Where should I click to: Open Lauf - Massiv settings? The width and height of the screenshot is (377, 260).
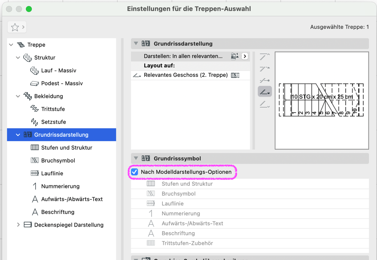(59, 70)
